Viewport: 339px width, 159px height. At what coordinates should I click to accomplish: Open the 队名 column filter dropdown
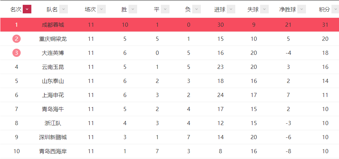(63, 9)
